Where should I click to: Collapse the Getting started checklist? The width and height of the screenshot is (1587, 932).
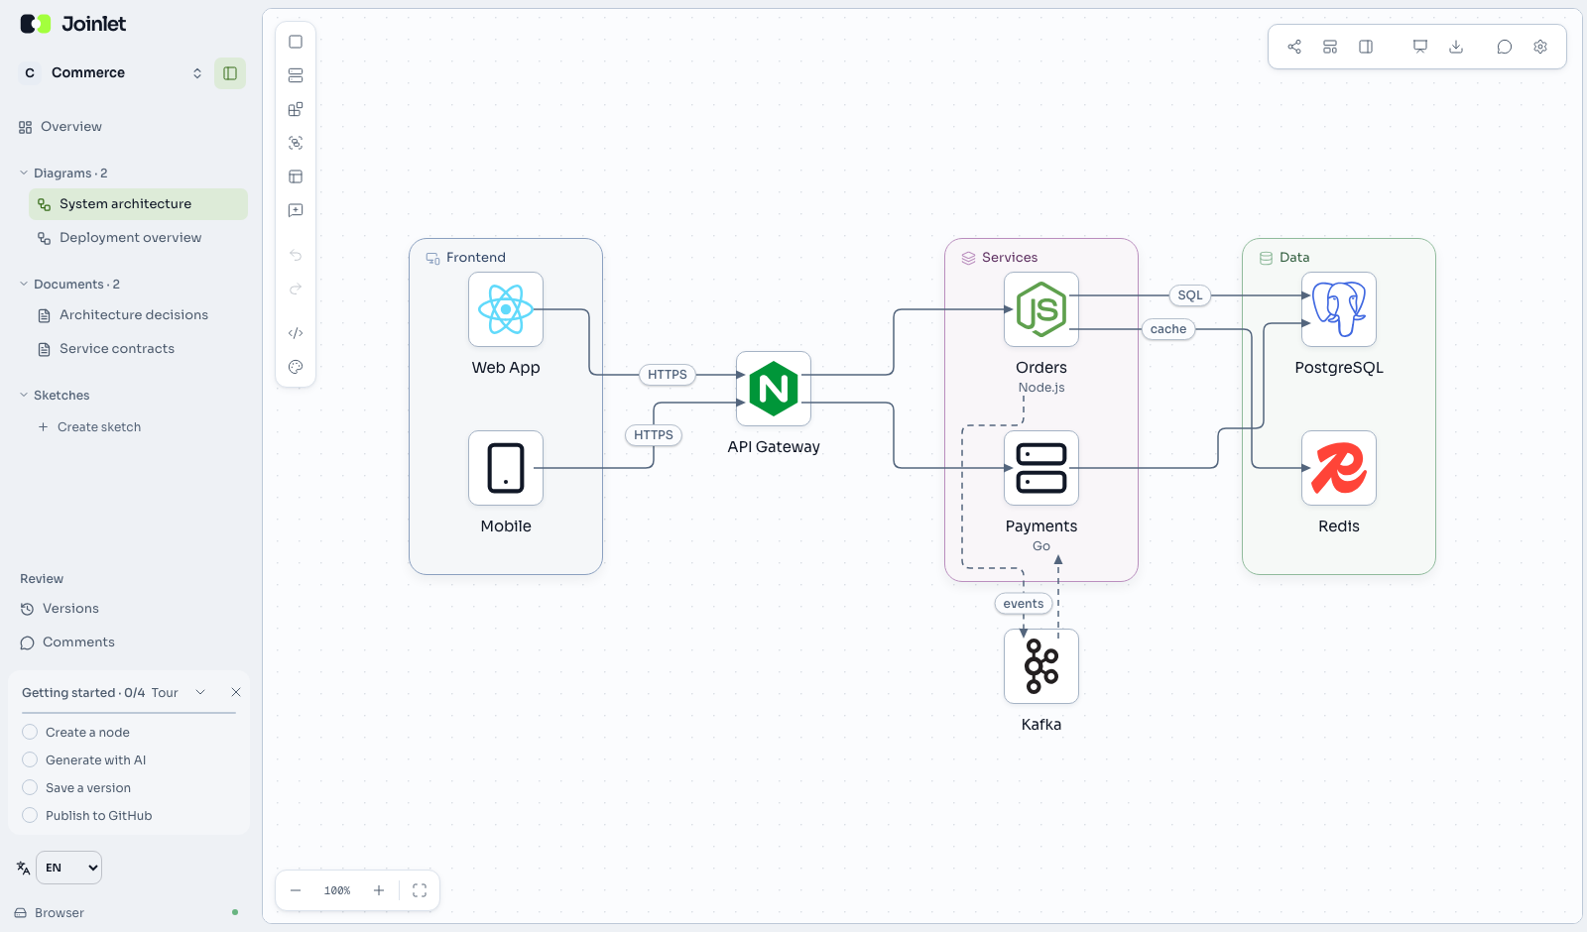pyautogui.click(x=200, y=692)
